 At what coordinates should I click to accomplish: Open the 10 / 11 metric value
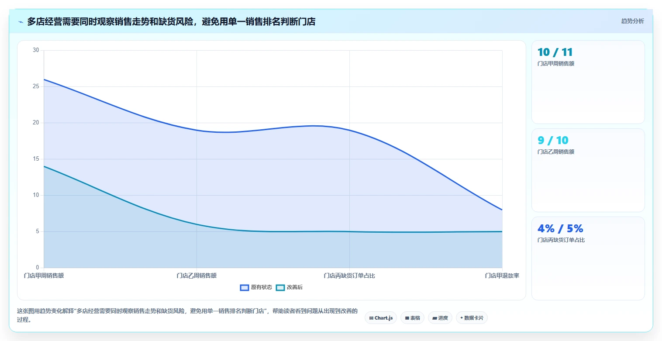(x=555, y=52)
